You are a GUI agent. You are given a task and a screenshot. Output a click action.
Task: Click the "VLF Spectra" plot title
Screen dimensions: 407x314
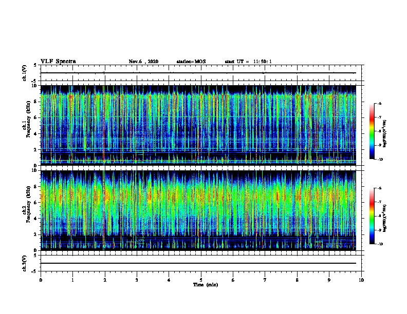point(58,62)
